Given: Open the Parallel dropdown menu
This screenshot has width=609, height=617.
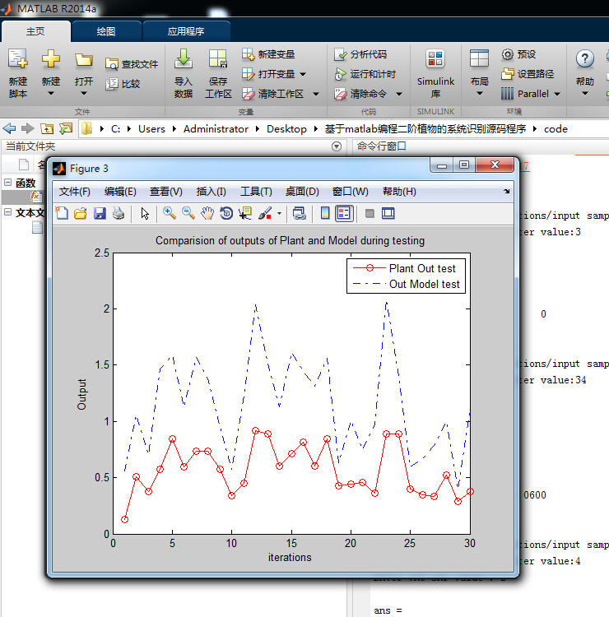Looking at the screenshot, I should (531, 94).
